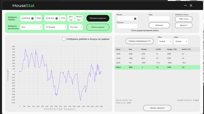Click the Добавить rake button
The width and height of the screenshot is (204, 114).
point(159,25)
